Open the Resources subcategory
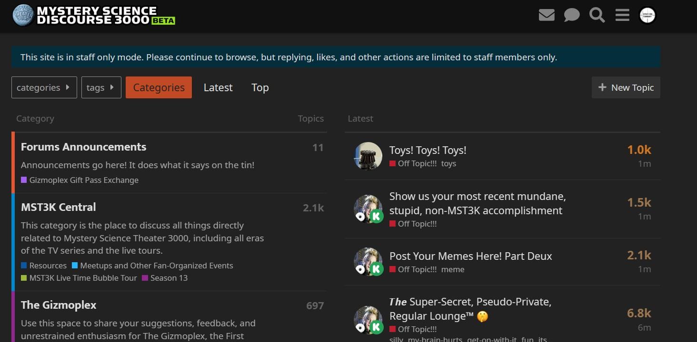The height and width of the screenshot is (342, 697). [44, 266]
